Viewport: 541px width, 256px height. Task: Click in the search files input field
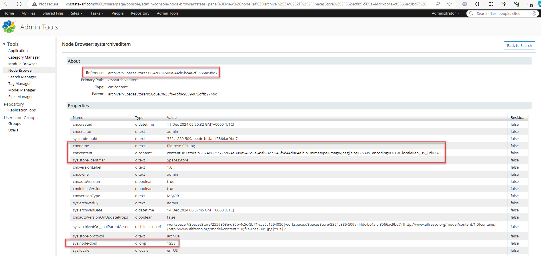(503, 13)
